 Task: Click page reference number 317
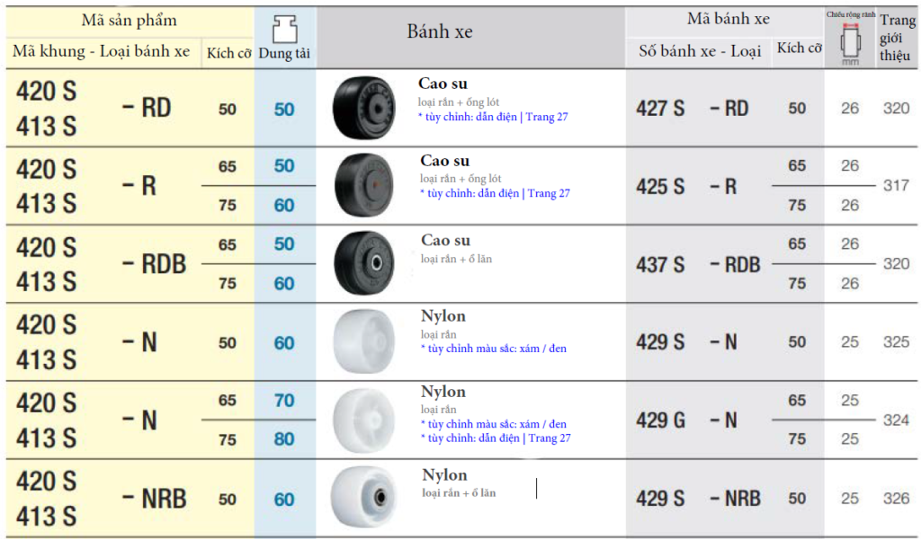click(896, 186)
